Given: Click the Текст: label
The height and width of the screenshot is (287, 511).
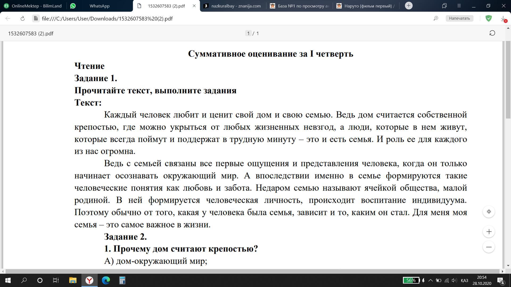Looking at the screenshot, I should click(88, 103).
